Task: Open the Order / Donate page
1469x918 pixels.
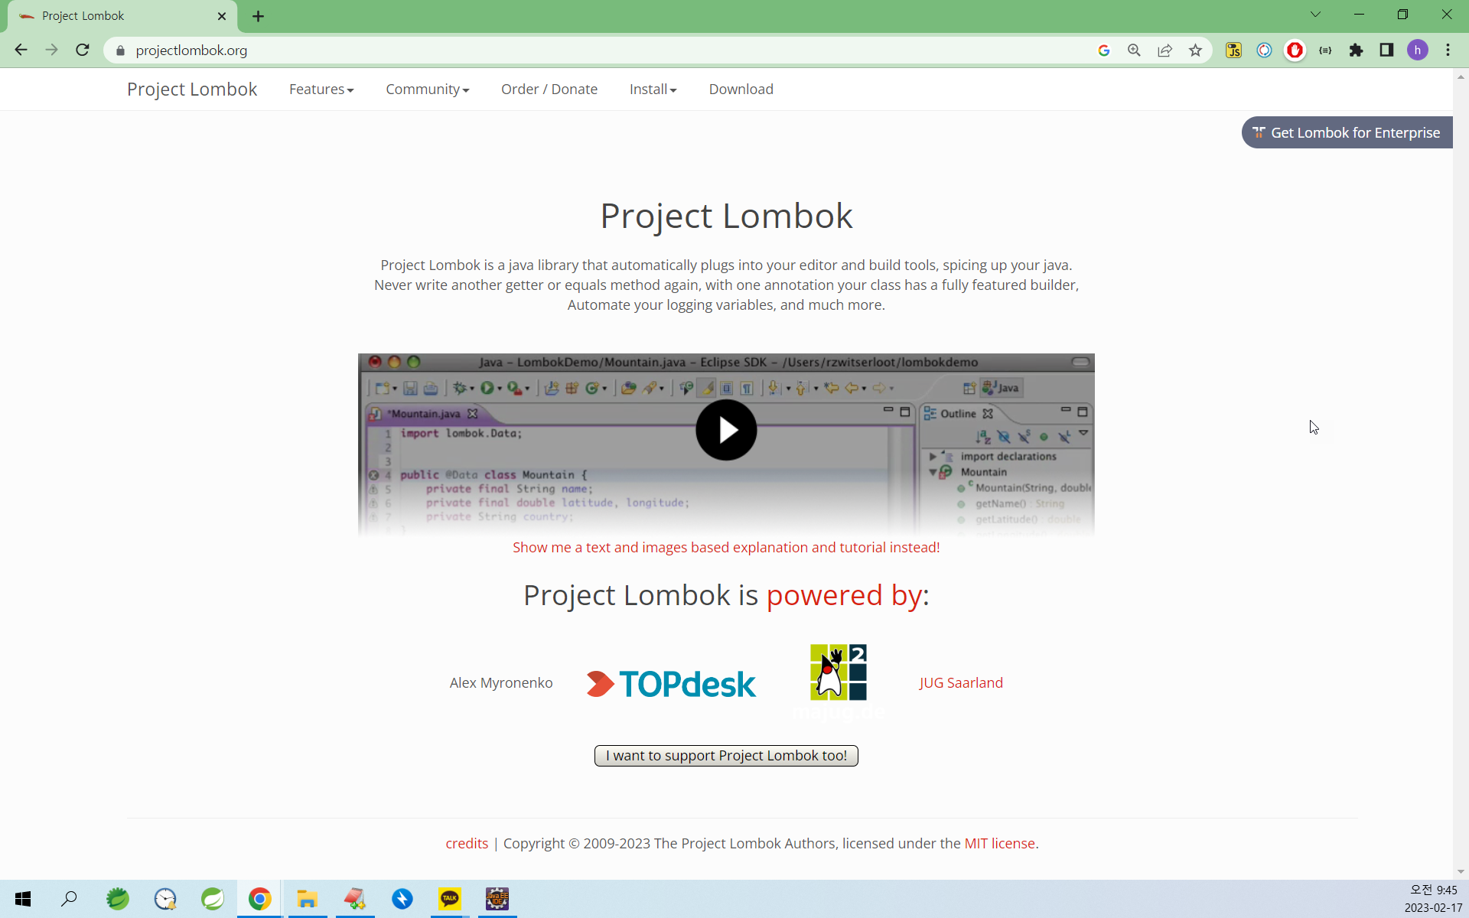Action: click(549, 90)
